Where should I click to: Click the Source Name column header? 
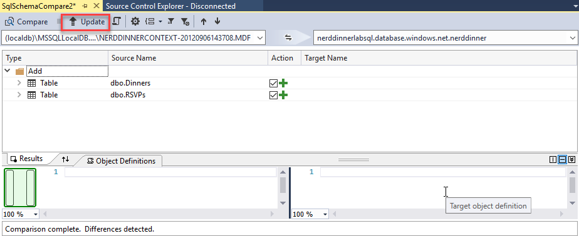[188, 58]
